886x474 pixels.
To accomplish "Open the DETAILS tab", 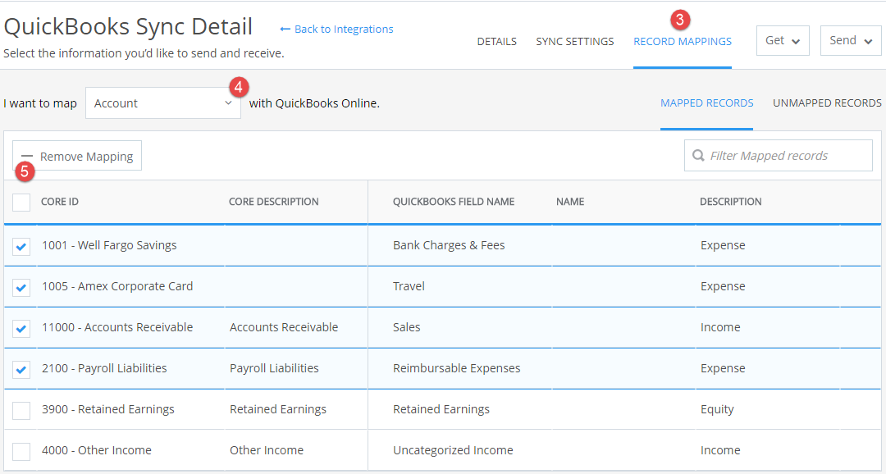I will coord(496,41).
